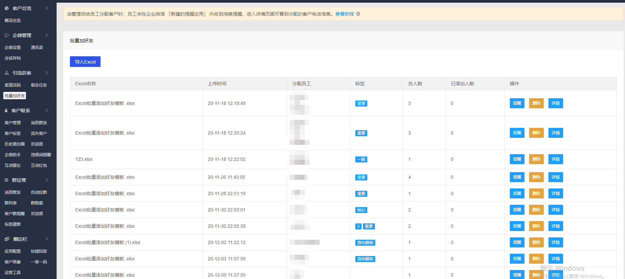Expand the 客户联系 chevron
This screenshot has width=625, height=279.
[47, 111]
